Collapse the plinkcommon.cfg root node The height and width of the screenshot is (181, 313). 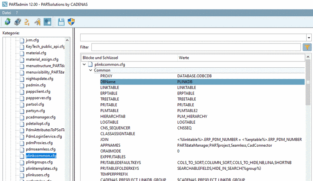pos(84,64)
